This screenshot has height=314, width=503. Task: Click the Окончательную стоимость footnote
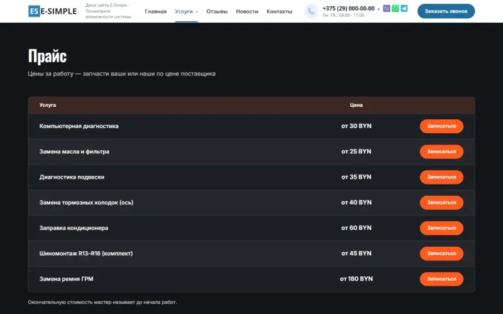tap(102, 302)
